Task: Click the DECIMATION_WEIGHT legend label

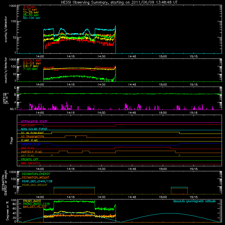Action: click(36, 177)
